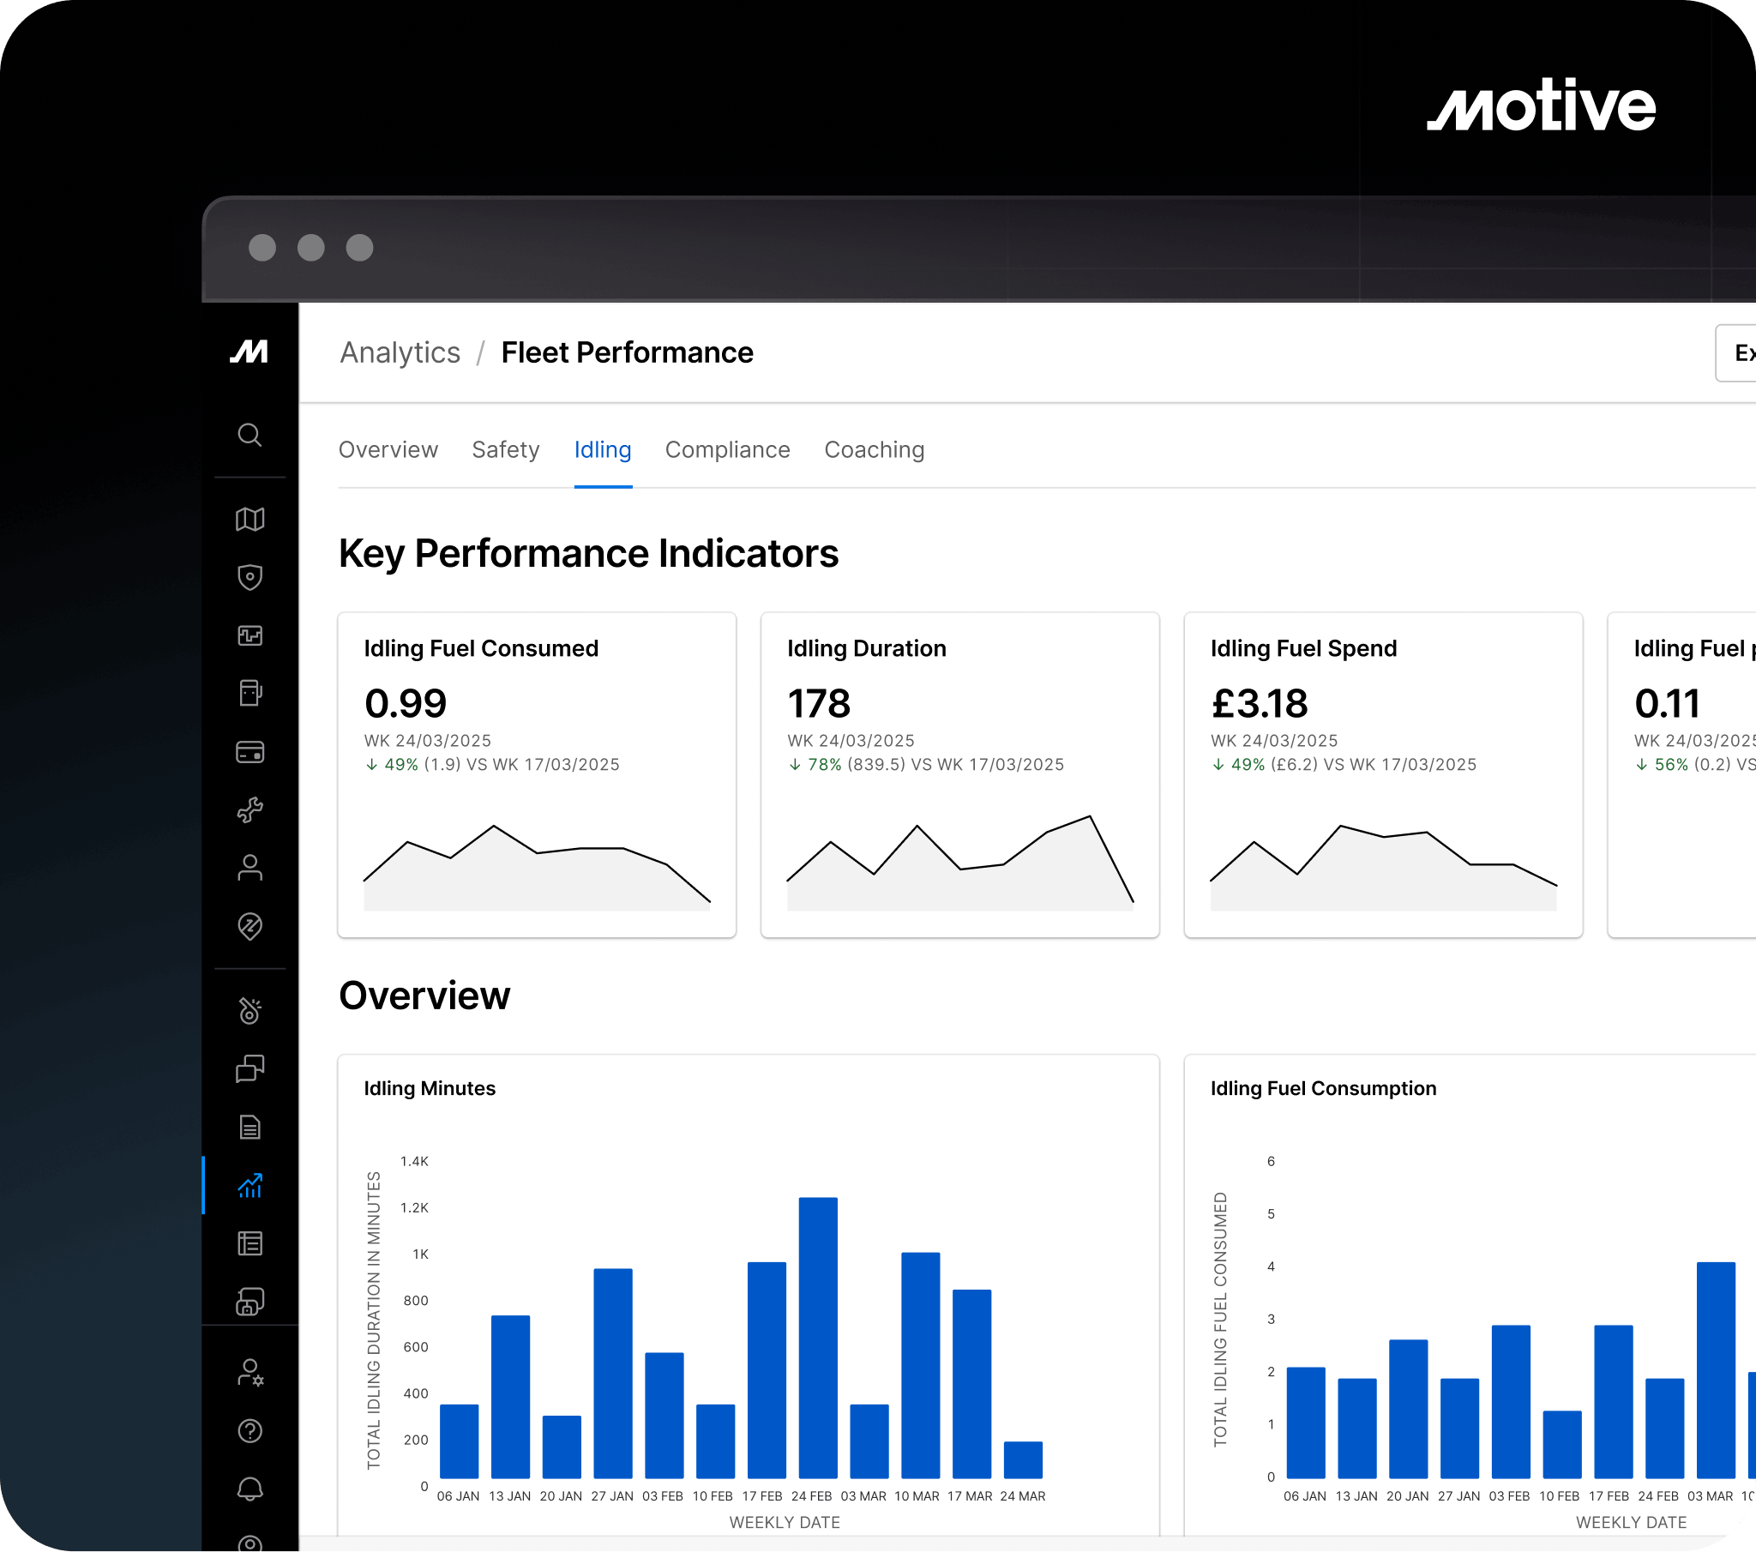Open the payments card icon
The image size is (1756, 1552).
tap(250, 752)
